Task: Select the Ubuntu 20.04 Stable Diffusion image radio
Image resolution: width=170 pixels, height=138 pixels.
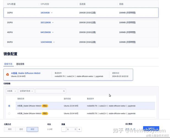Action: 9,113
